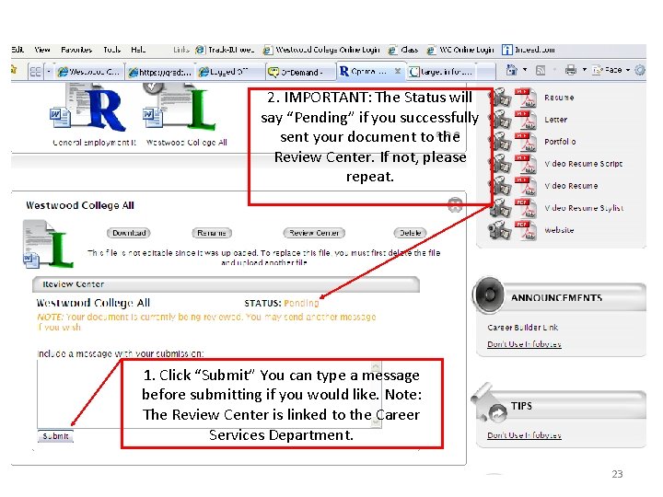Click the PDF icon beside Website

525,230
